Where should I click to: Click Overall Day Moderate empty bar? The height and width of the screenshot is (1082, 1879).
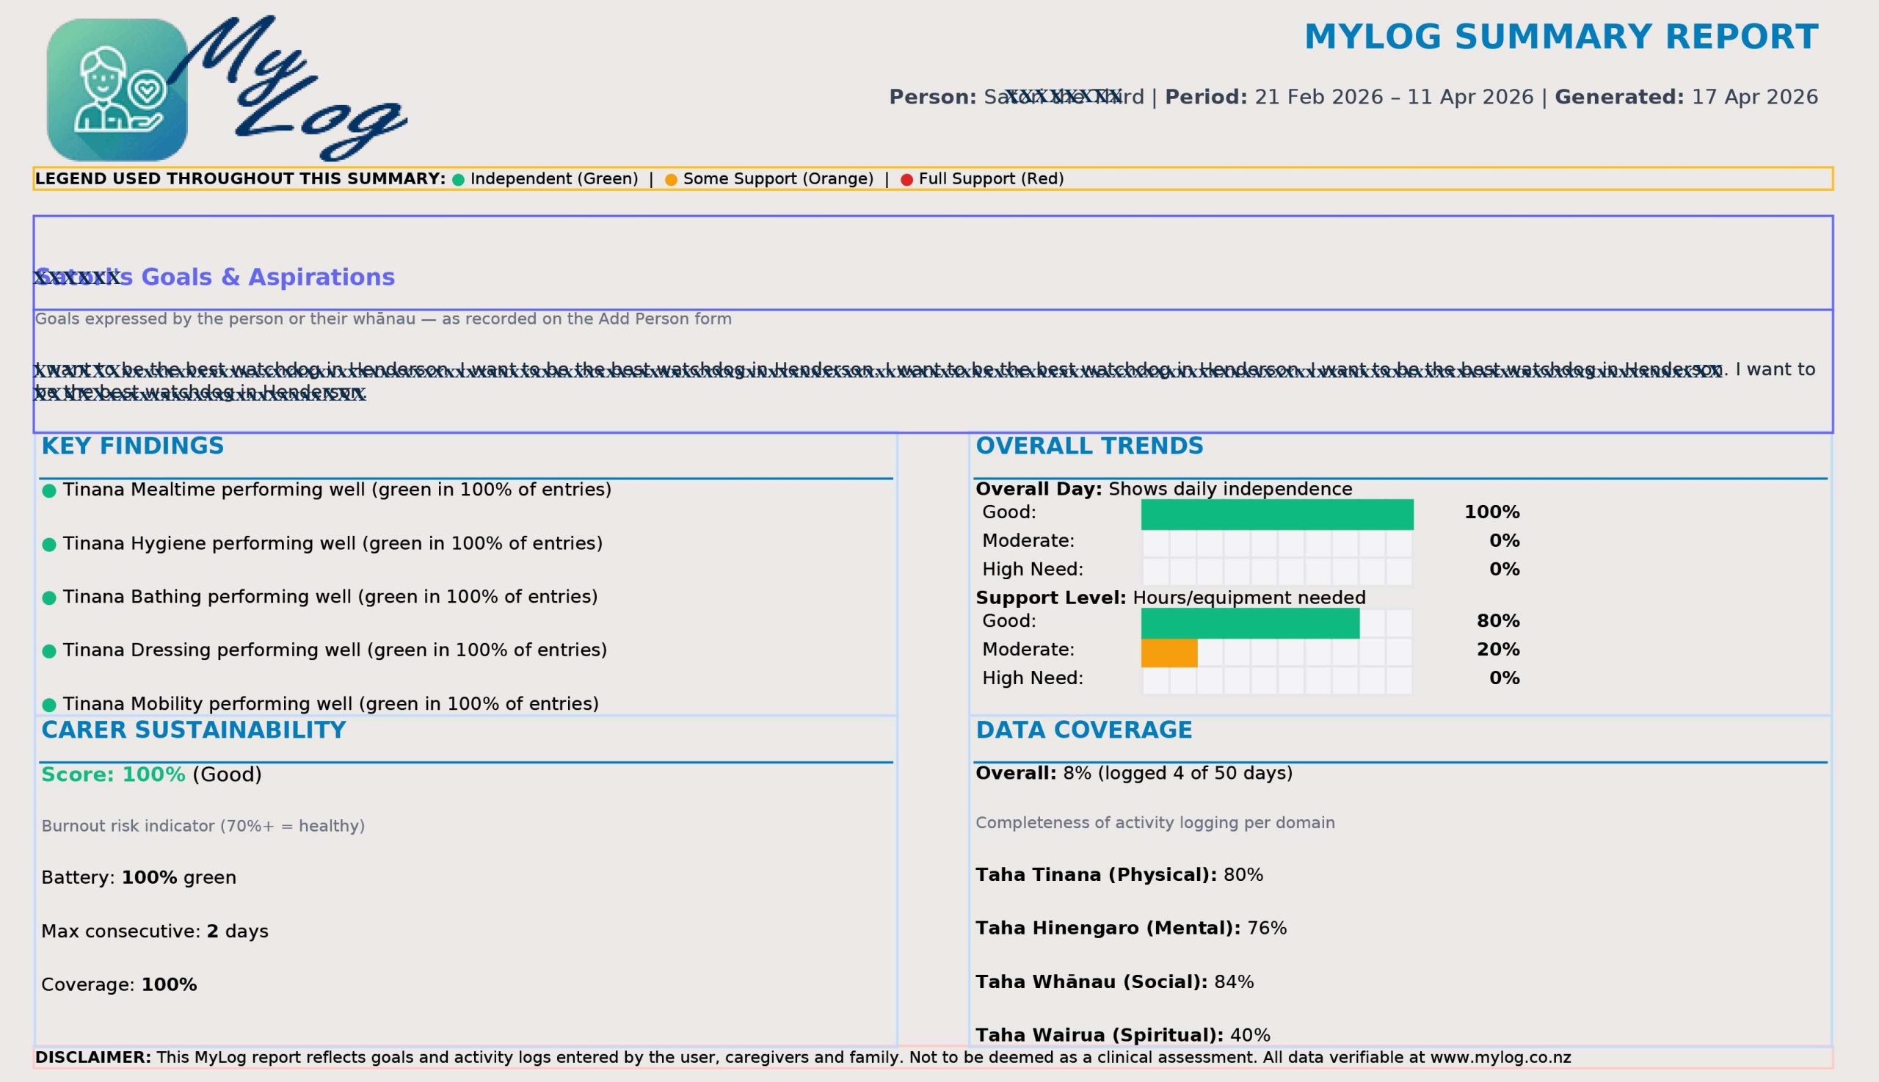tap(1277, 543)
